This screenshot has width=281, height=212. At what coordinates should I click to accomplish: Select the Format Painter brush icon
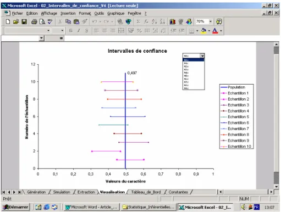pyautogui.click(x=85, y=21)
